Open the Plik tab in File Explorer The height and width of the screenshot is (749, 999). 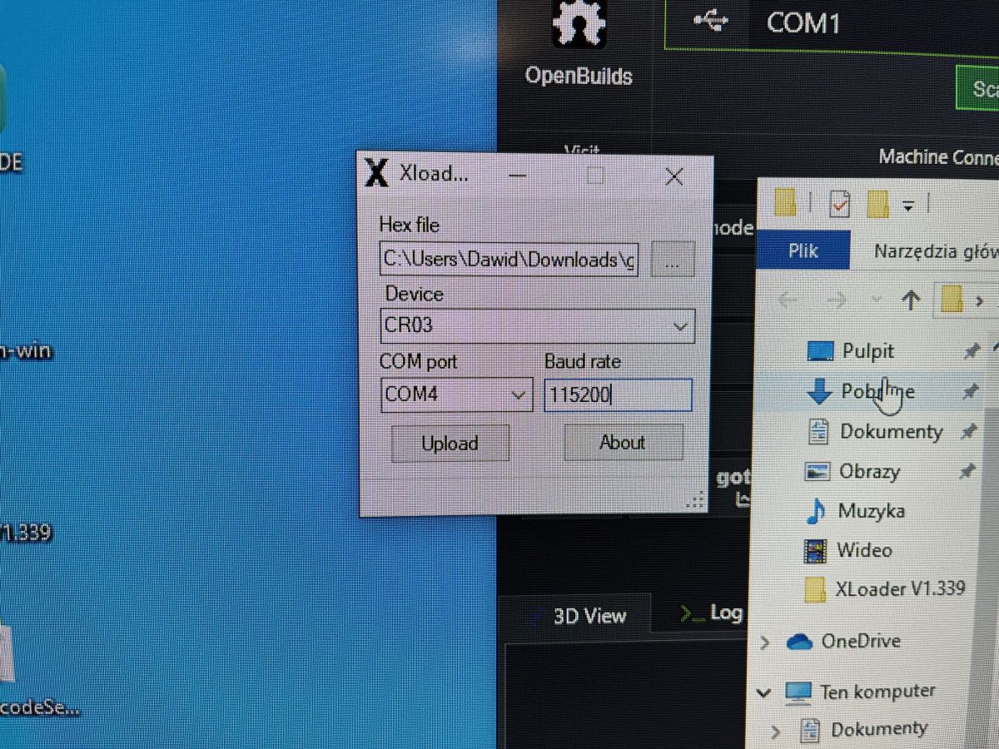(803, 250)
